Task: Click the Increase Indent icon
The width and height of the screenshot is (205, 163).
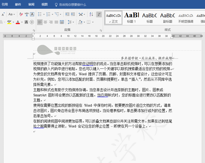Action: 73,14
